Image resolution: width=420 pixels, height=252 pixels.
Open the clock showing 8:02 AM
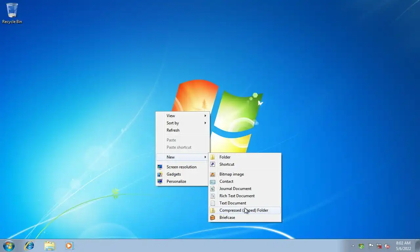(x=403, y=246)
